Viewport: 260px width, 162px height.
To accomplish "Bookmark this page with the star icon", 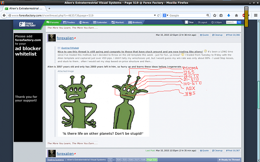I will tap(215, 15).
